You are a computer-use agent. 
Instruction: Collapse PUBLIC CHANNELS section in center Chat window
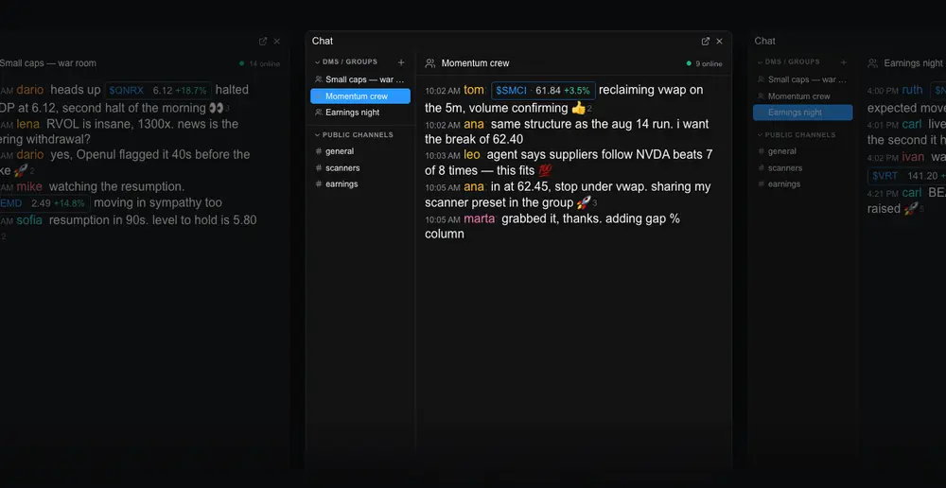pos(354,134)
